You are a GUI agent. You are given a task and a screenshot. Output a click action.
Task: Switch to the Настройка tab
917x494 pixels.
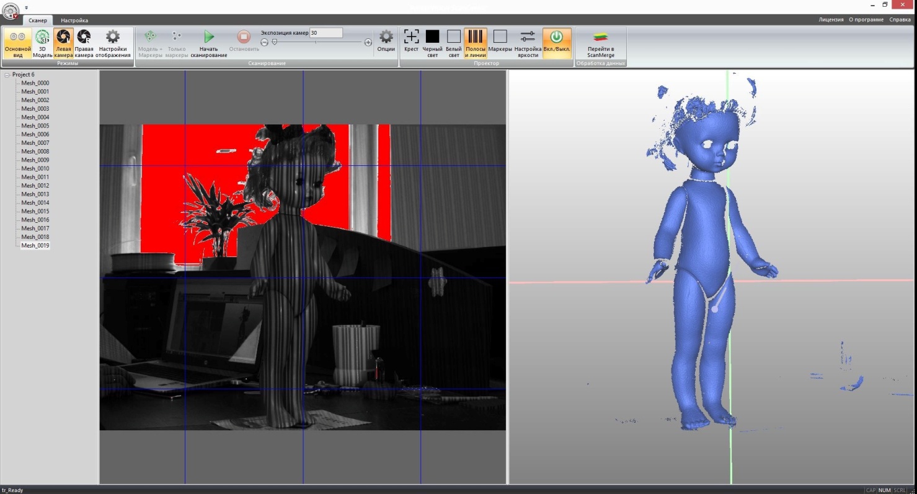[74, 20]
